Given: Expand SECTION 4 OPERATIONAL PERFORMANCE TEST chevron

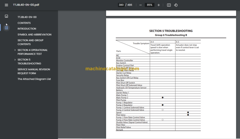Looking at the screenshot, I should point(15,50).
